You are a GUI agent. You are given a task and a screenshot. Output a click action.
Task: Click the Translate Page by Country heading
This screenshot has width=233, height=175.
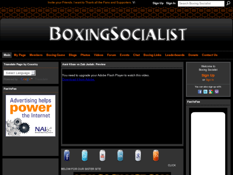[x=21, y=64]
